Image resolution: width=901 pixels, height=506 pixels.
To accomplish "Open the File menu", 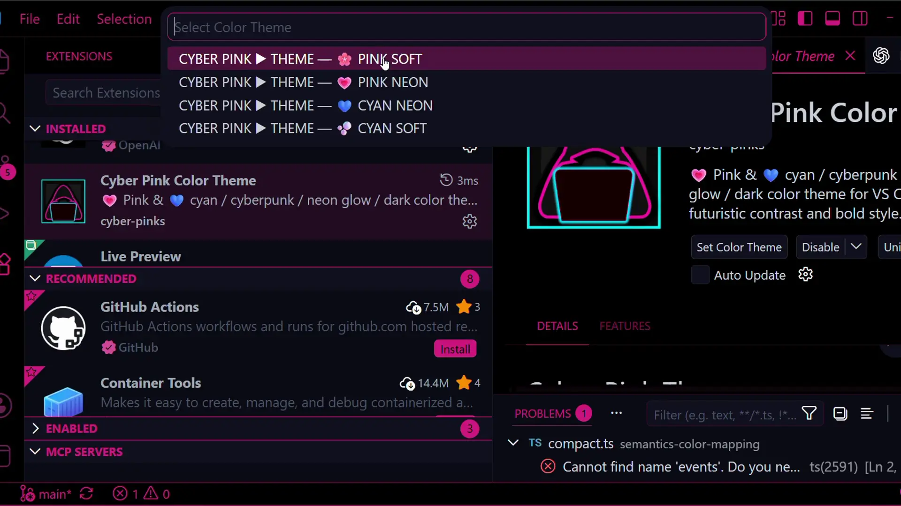I will 30,19.
